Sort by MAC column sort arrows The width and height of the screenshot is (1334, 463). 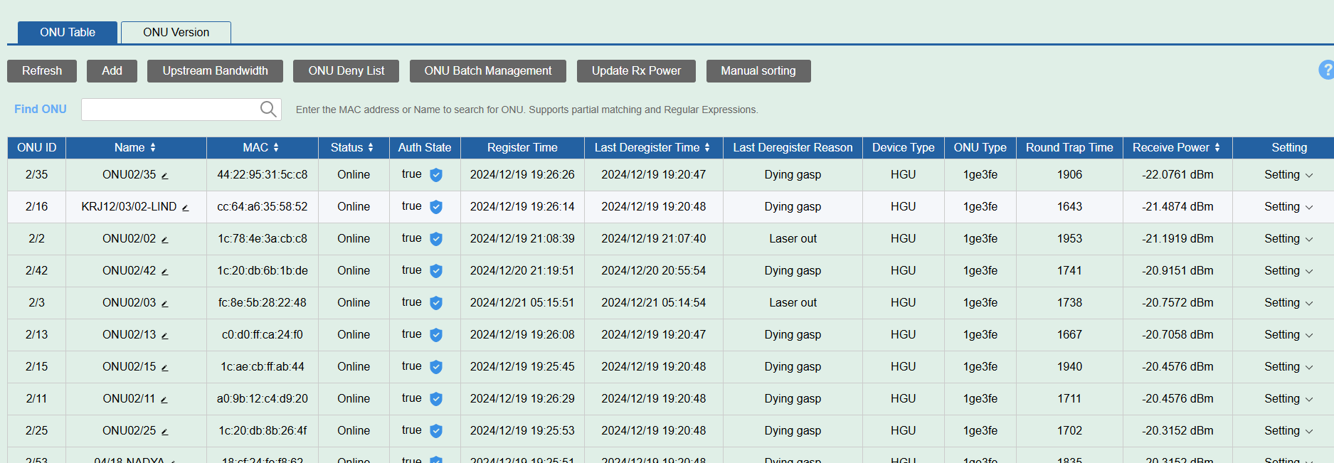pyautogui.click(x=276, y=147)
